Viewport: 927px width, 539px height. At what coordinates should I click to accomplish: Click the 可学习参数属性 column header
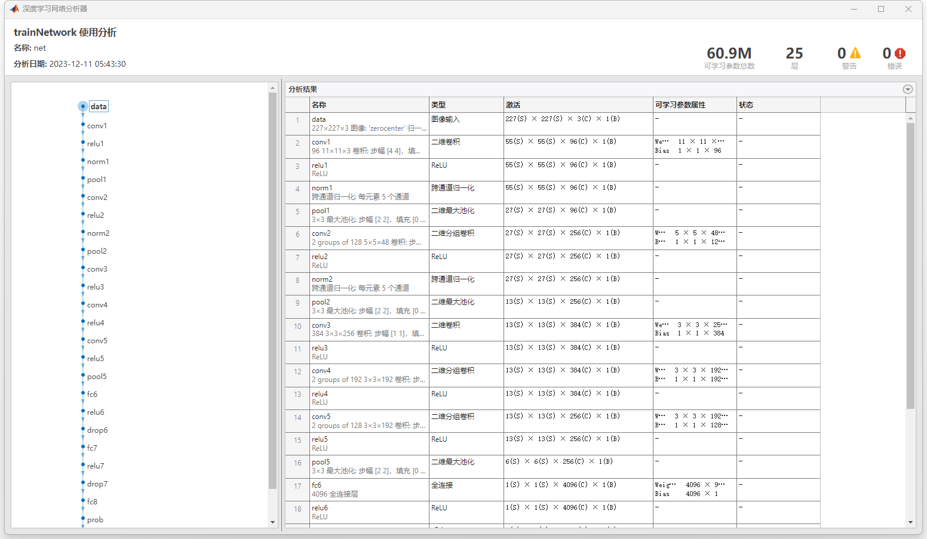click(x=695, y=104)
